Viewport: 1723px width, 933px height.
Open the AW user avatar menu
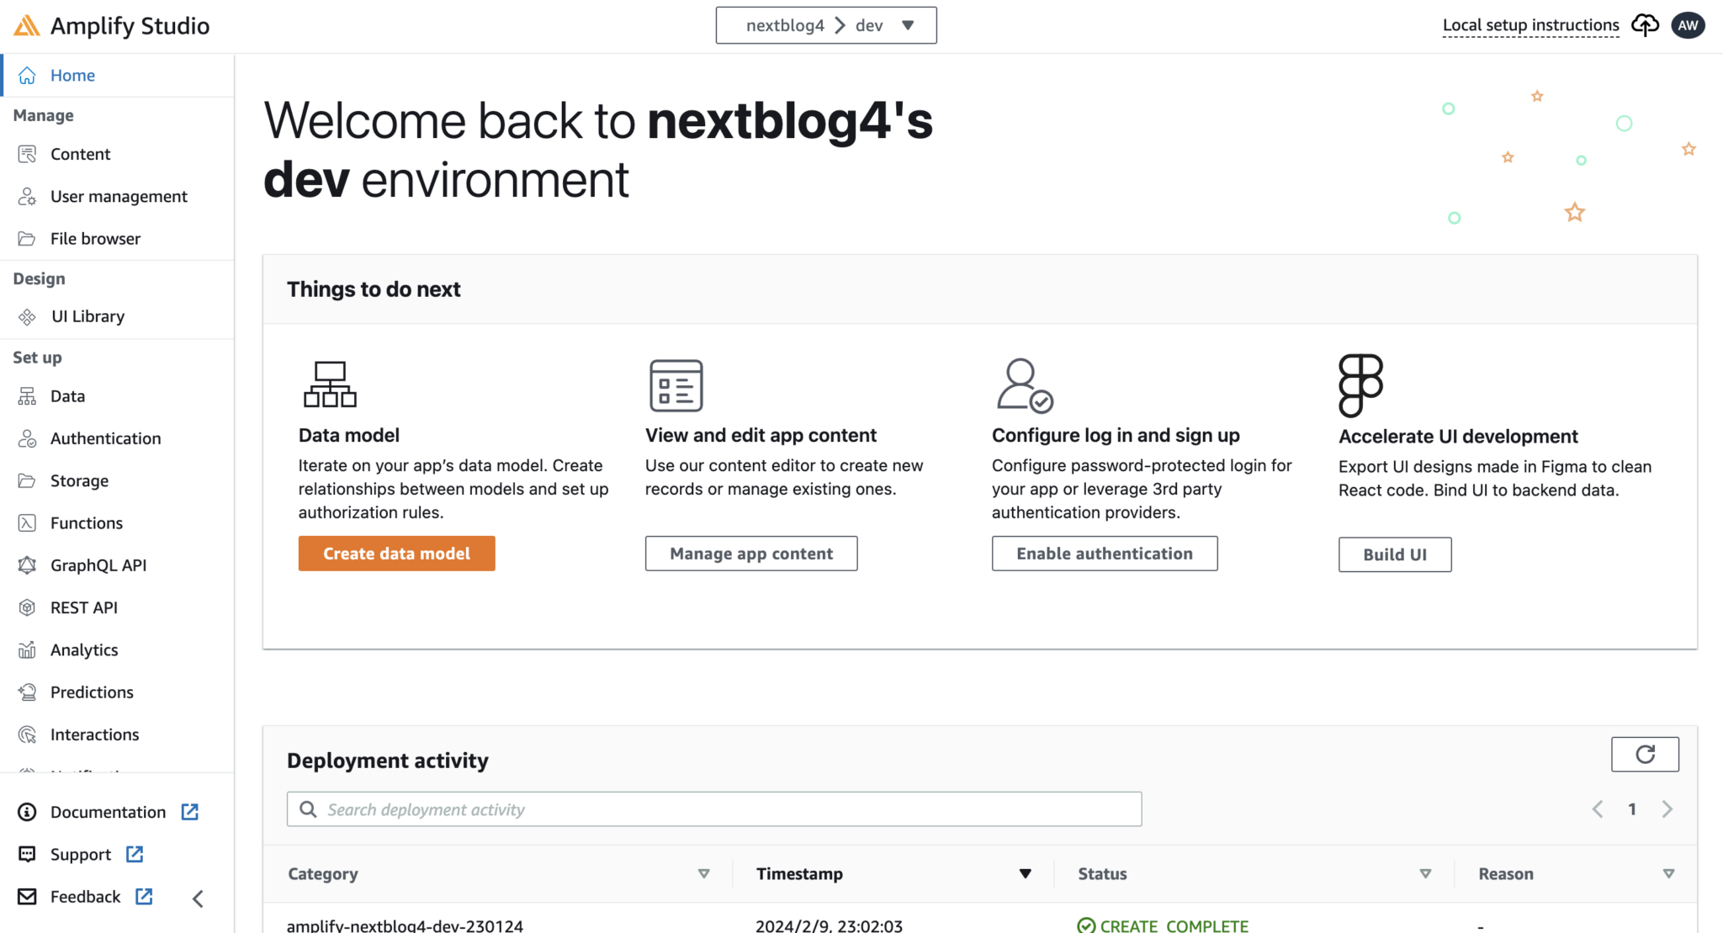point(1688,25)
